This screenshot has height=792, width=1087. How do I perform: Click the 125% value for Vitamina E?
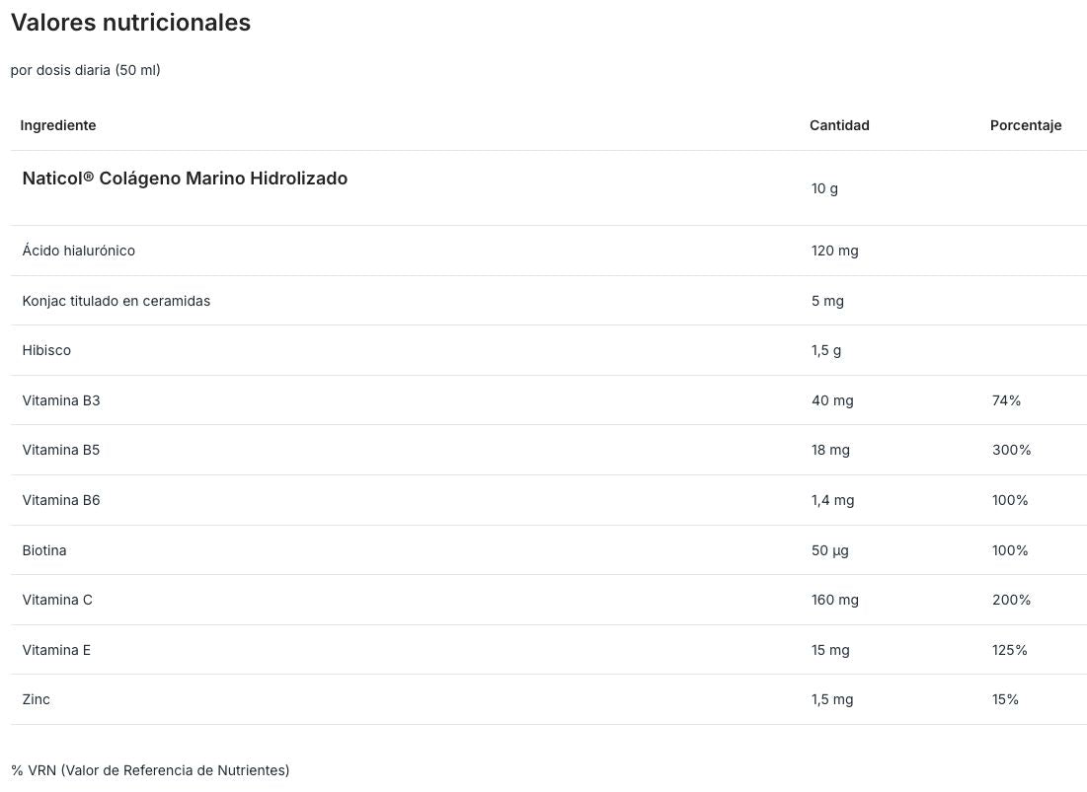tap(1009, 650)
